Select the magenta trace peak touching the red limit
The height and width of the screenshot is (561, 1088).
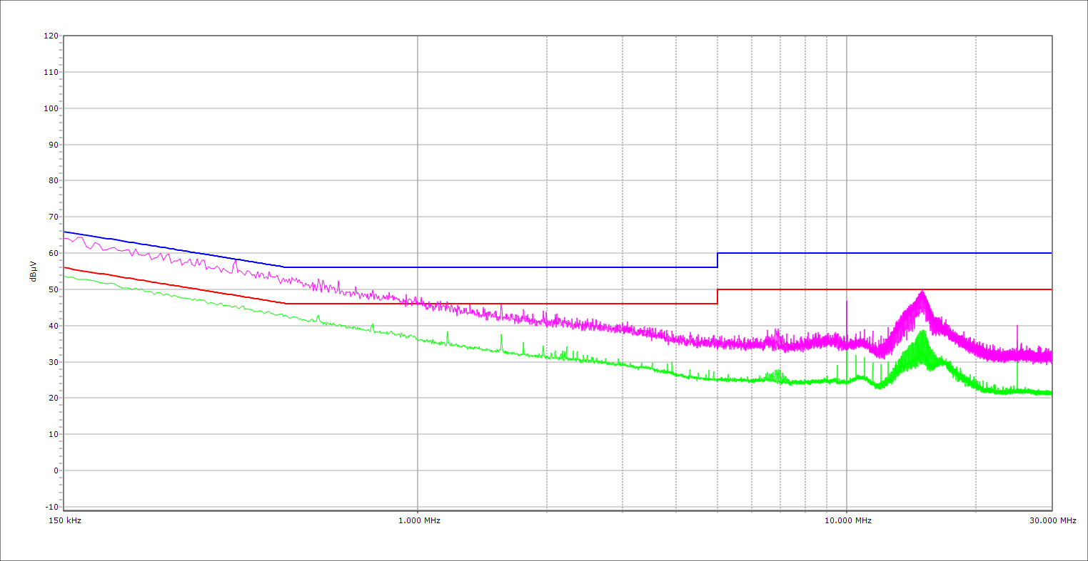(x=922, y=292)
